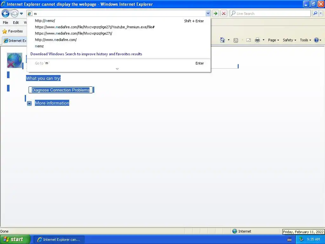
Task: Click the Read Mail icon
Action: (x=248, y=40)
